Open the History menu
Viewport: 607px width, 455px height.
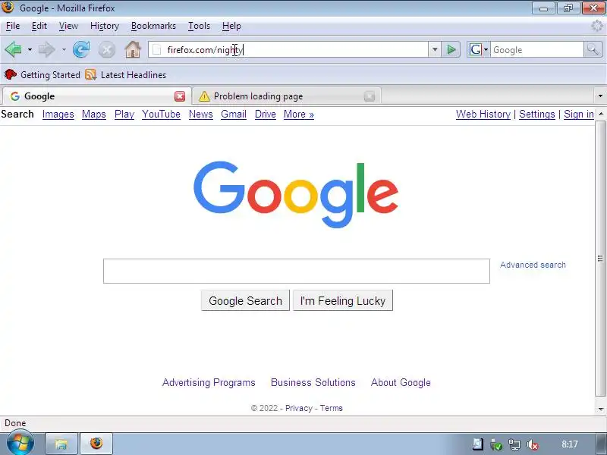tap(105, 26)
